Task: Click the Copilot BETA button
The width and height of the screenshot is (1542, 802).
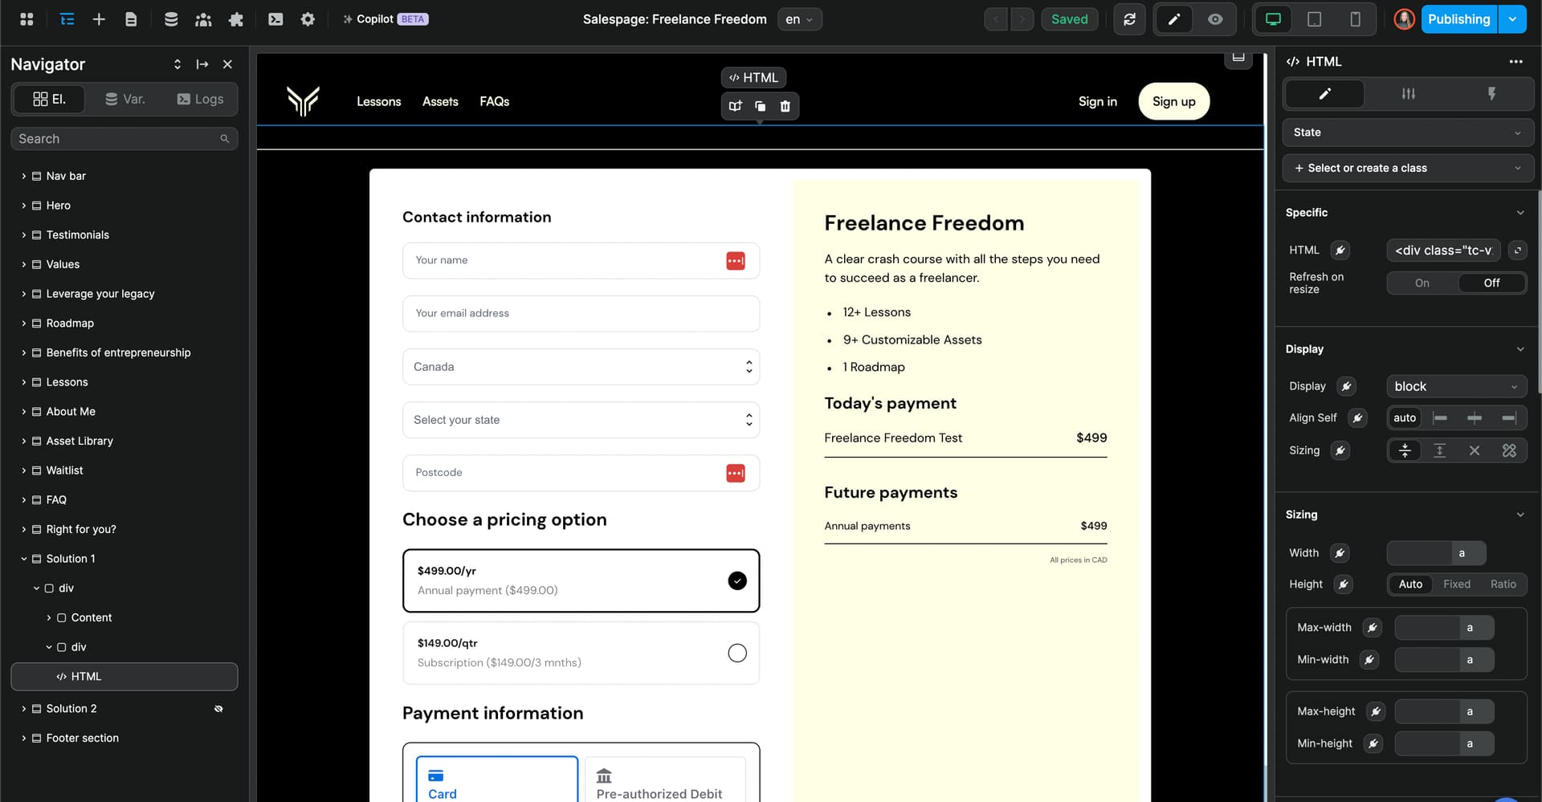Action: coord(385,19)
